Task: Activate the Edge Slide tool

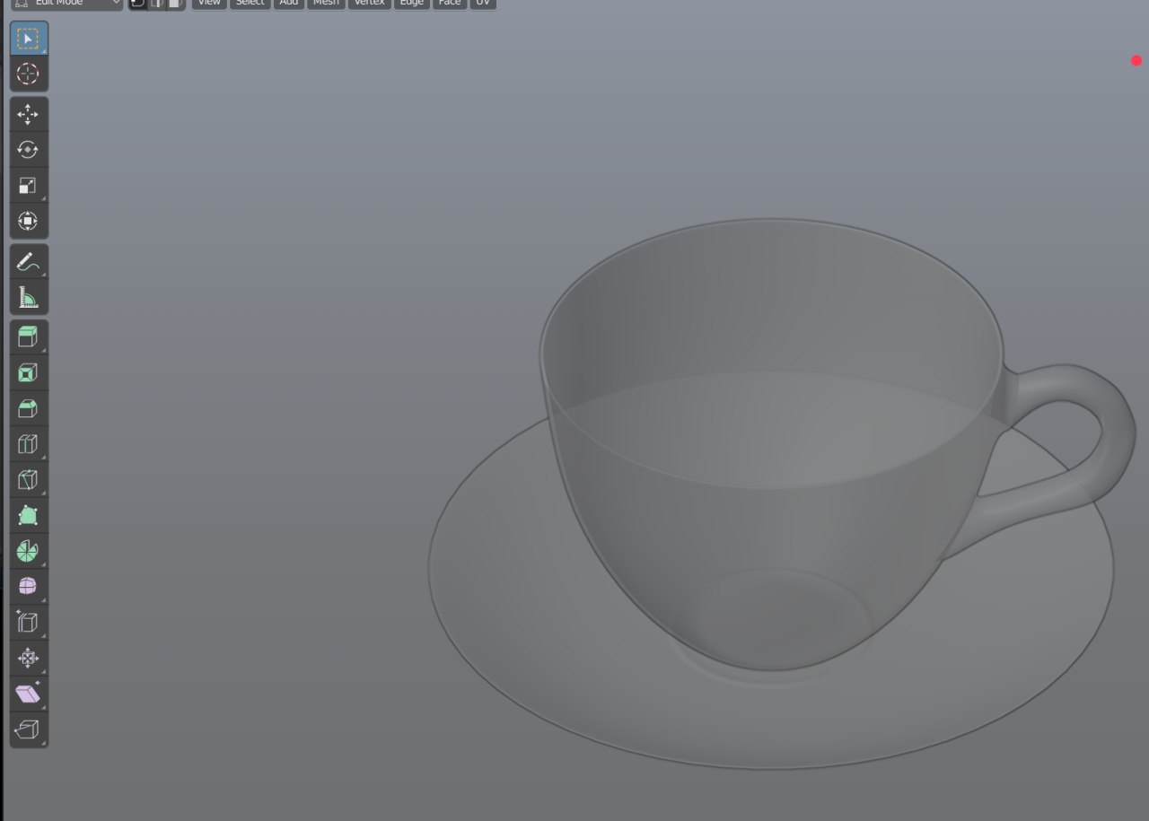Action: [28, 623]
